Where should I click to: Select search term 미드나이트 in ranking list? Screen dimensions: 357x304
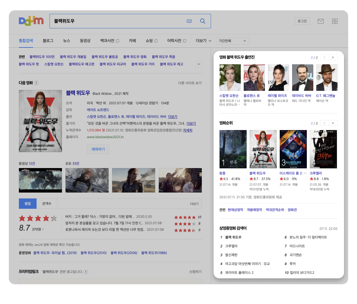[297, 246]
